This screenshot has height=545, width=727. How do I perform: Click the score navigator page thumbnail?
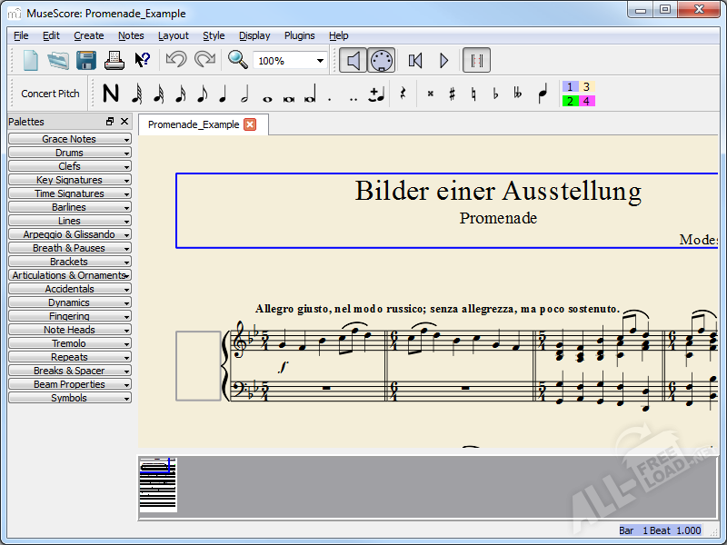tap(157, 485)
